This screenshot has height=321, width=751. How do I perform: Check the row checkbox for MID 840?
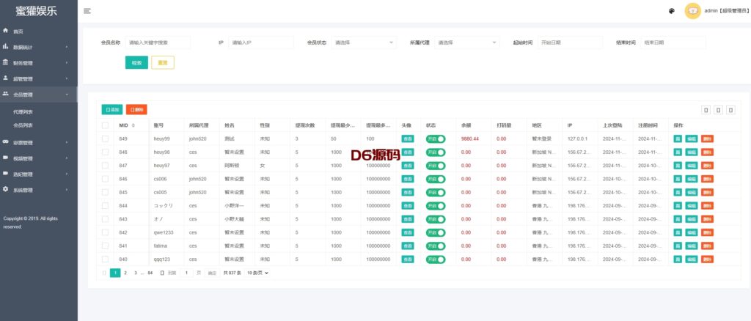(x=105, y=259)
